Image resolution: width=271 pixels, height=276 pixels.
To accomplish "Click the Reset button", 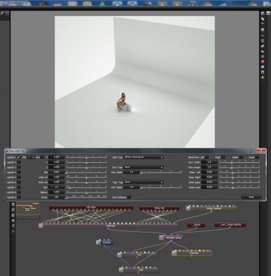I will pos(251,197).
